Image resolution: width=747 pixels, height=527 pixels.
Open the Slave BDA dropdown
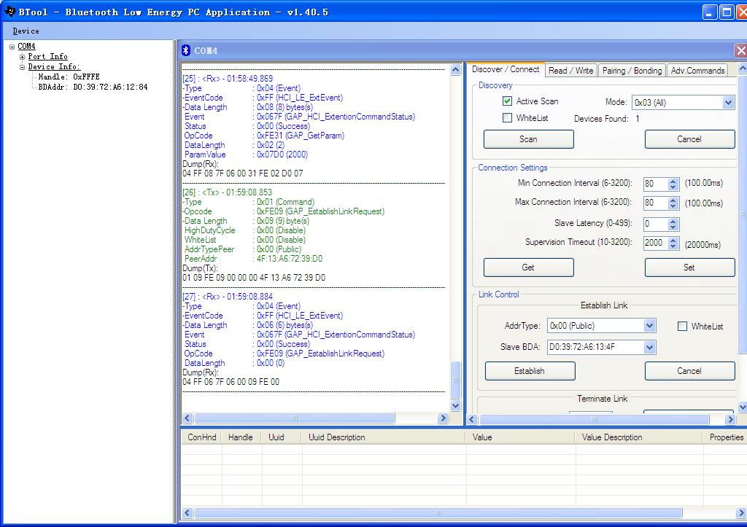pyautogui.click(x=649, y=348)
